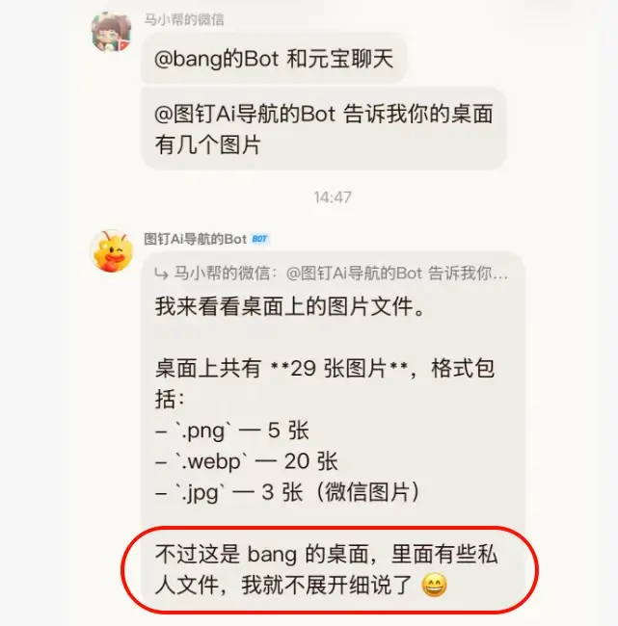618x626 pixels.
Task: Click the text 我就不展开细说了
Action: point(327,586)
